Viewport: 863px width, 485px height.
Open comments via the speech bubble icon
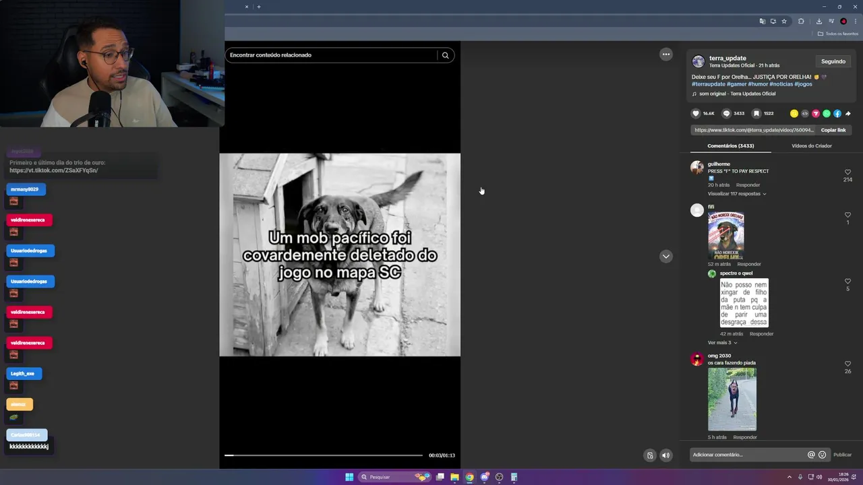726,113
